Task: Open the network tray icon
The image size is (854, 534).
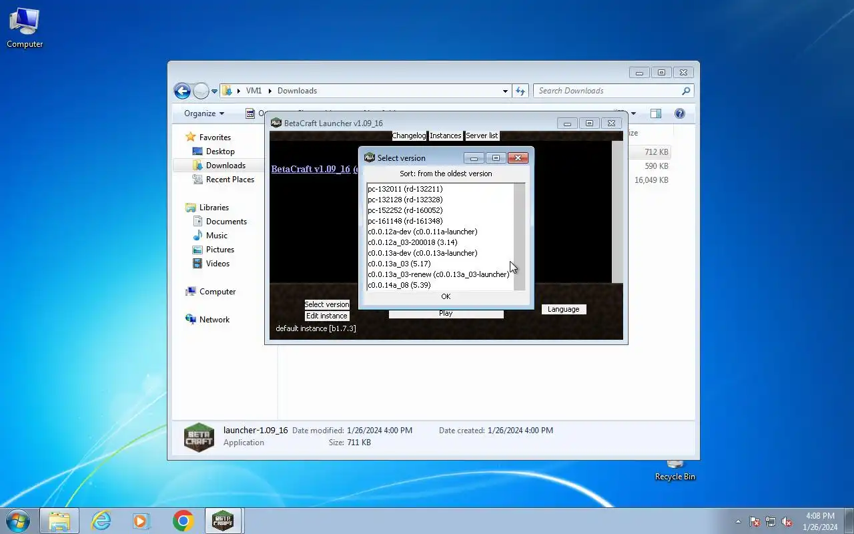Action: tap(771, 521)
